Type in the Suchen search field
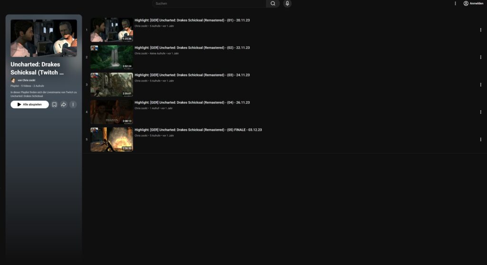 (209, 3)
